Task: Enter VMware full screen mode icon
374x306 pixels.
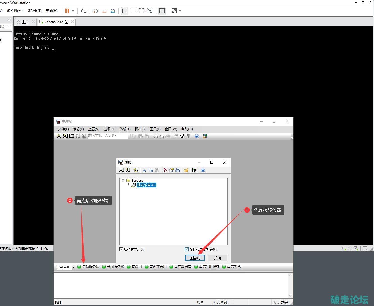Action: [142, 11]
